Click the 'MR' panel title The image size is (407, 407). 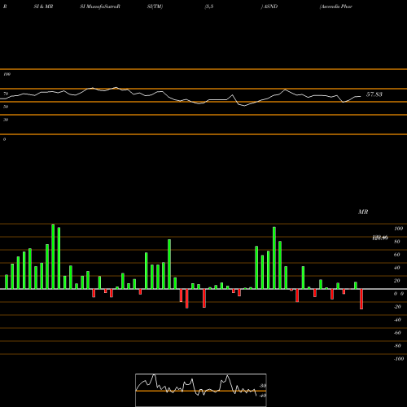[363, 212]
